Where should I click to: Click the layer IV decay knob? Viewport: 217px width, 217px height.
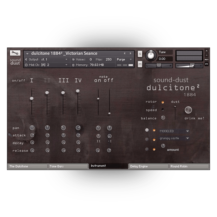tap(78, 142)
